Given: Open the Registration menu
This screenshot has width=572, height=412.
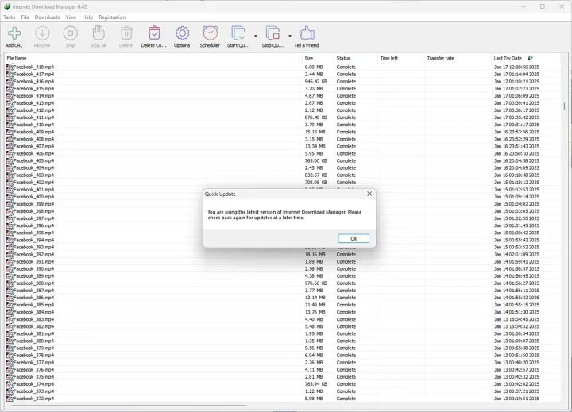Looking at the screenshot, I should (112, 17).
